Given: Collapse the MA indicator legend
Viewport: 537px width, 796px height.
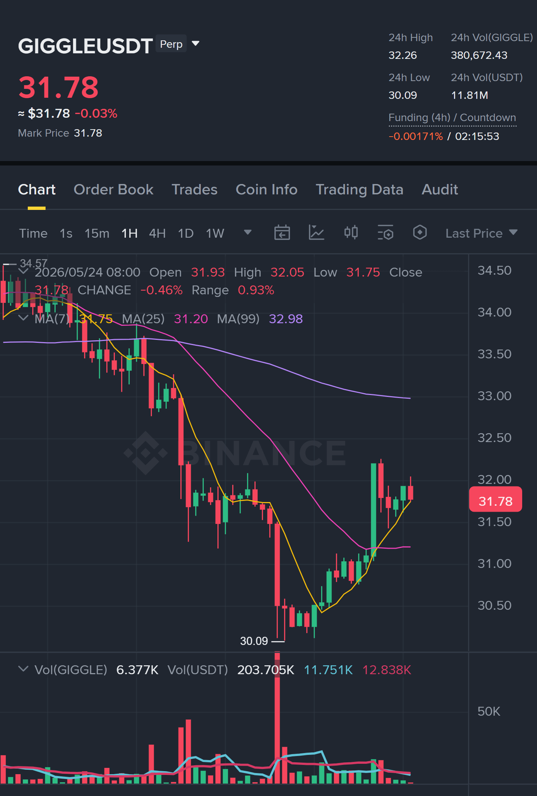Looking at the screenshot, I should [x=23, y=318].
